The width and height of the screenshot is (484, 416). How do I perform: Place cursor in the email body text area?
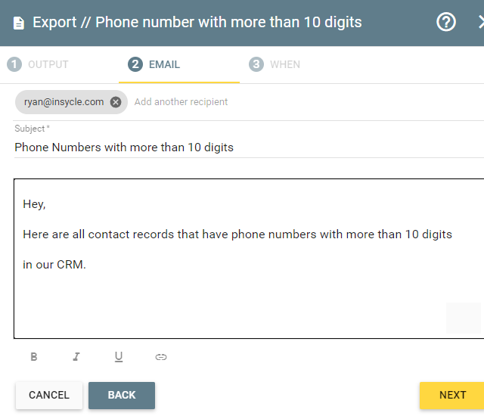pyautogui.click(x=249, y=259)
